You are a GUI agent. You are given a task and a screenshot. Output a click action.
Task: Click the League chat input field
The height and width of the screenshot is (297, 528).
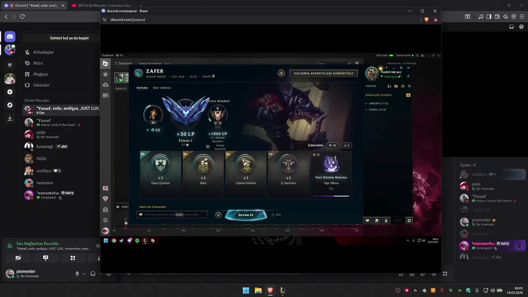coord(172,214)
